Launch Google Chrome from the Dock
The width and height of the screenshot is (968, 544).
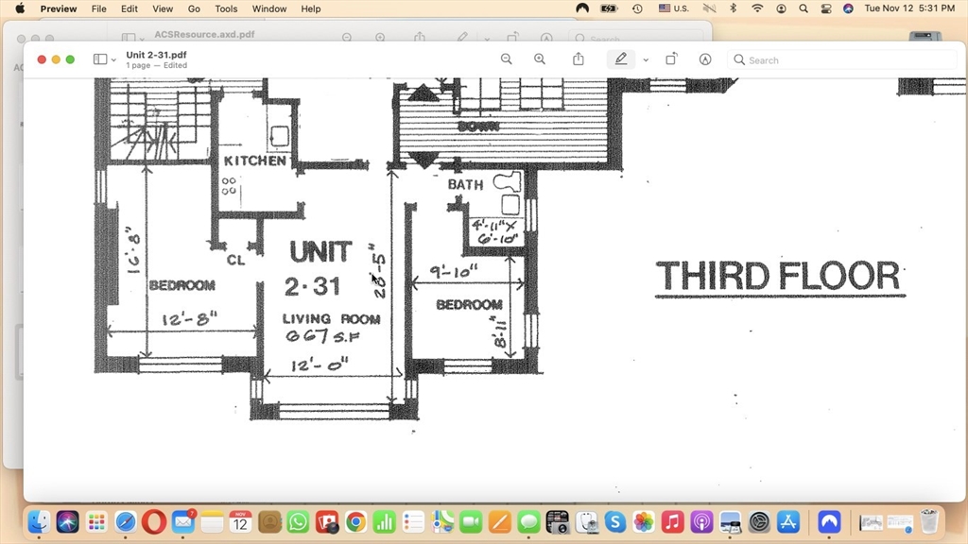(355, 521)
